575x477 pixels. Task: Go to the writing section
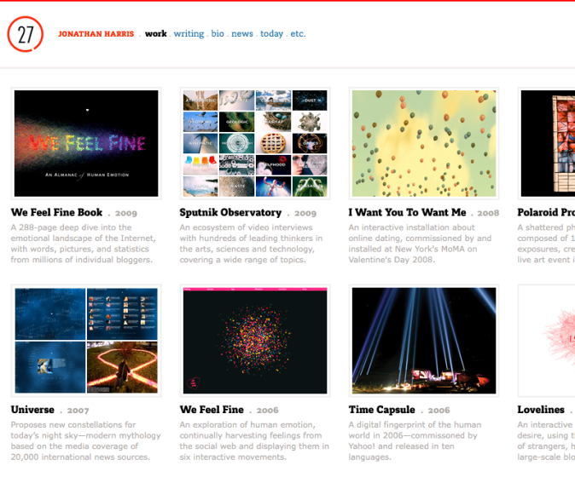[x=189, y=34]
